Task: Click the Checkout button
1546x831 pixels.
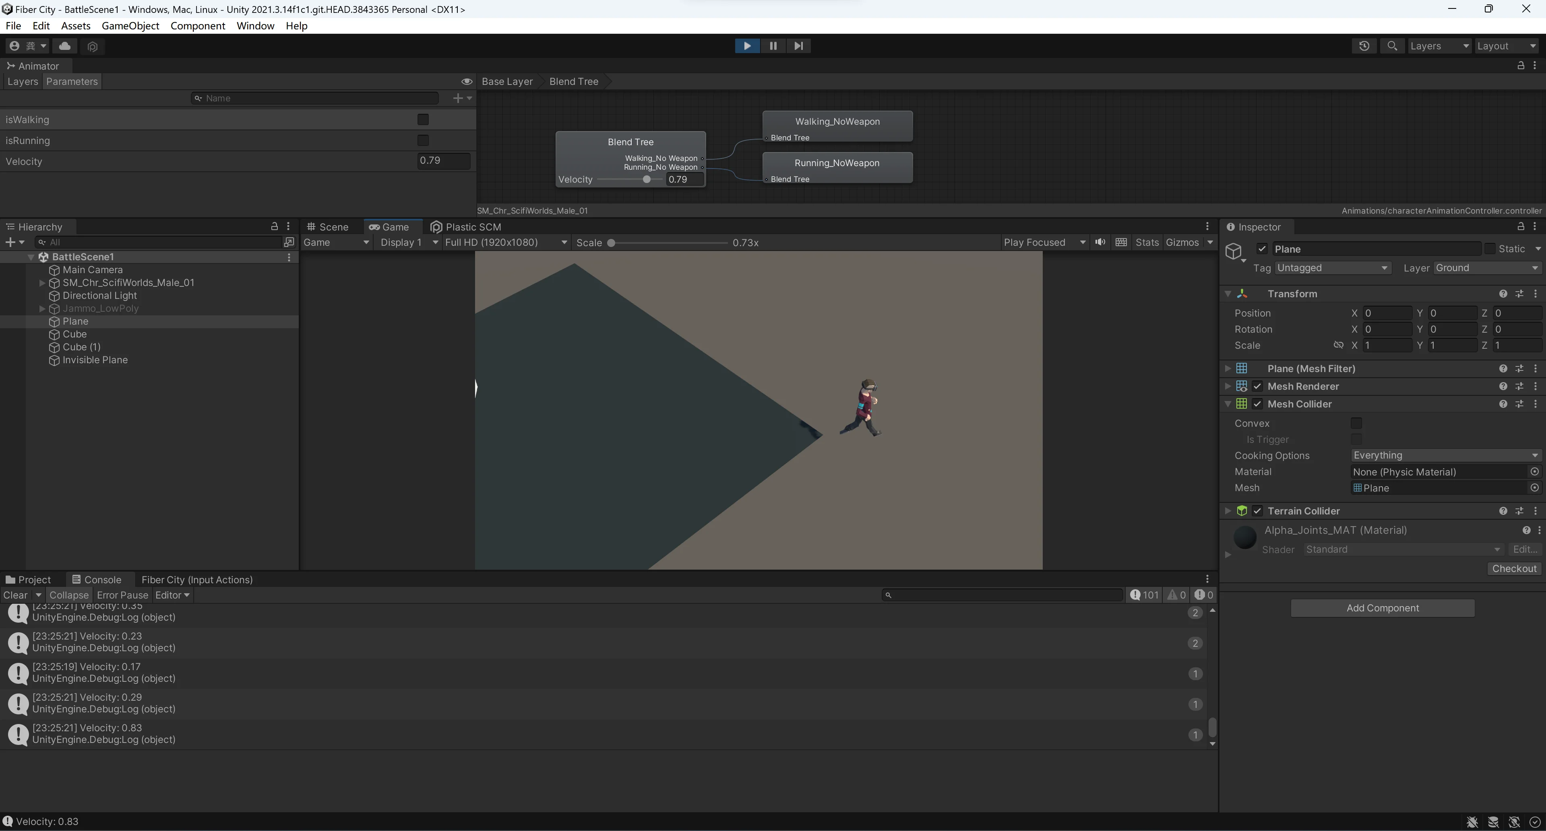Action: tap(1514, 568)
